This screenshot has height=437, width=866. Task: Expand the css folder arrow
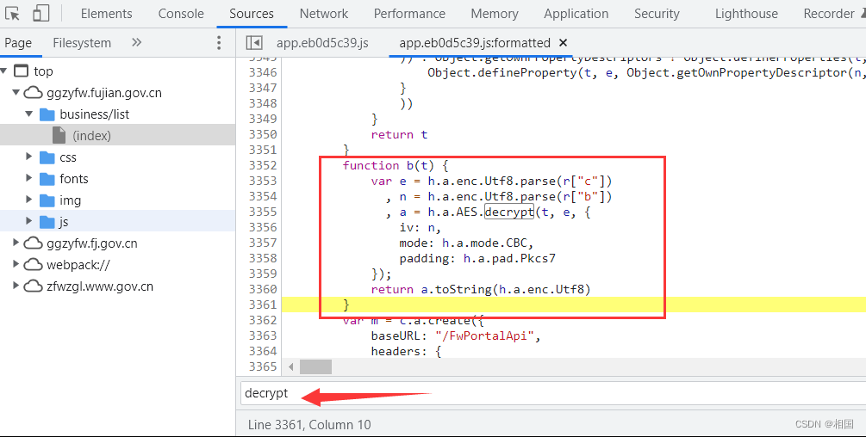click(x=28, y=157)
